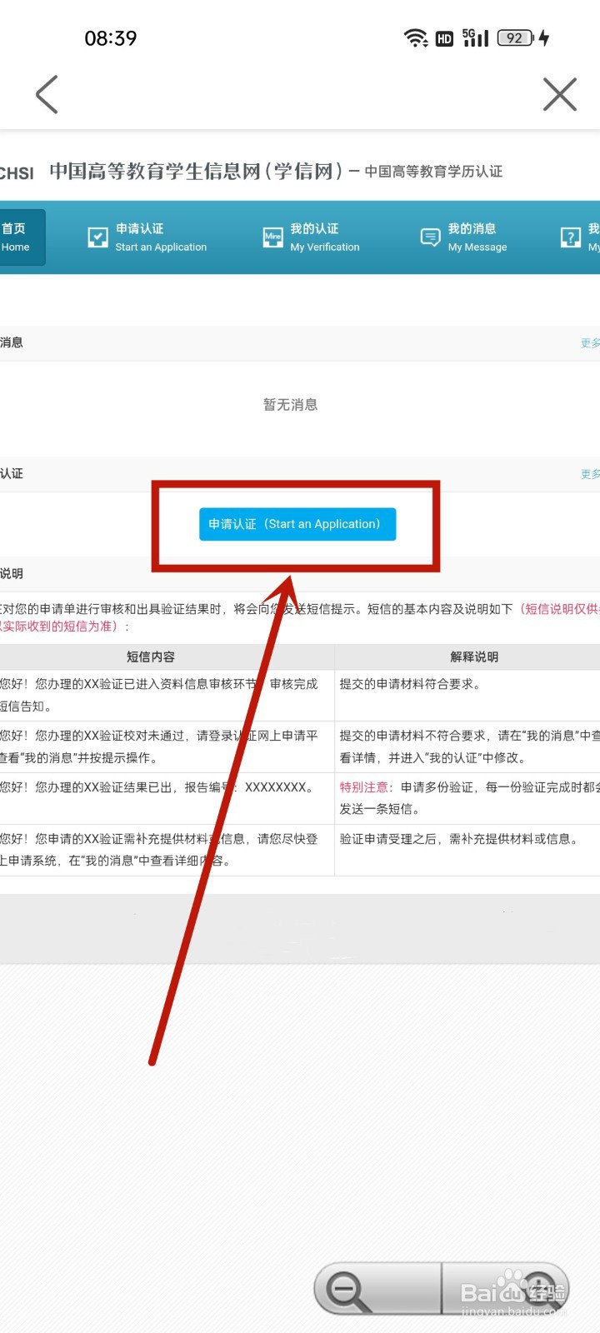
Task: Click the checkbox icon beside Start an Application
Action: pos(97,237)
